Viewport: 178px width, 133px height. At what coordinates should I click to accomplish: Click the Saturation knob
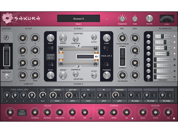[x=122, y=75]
